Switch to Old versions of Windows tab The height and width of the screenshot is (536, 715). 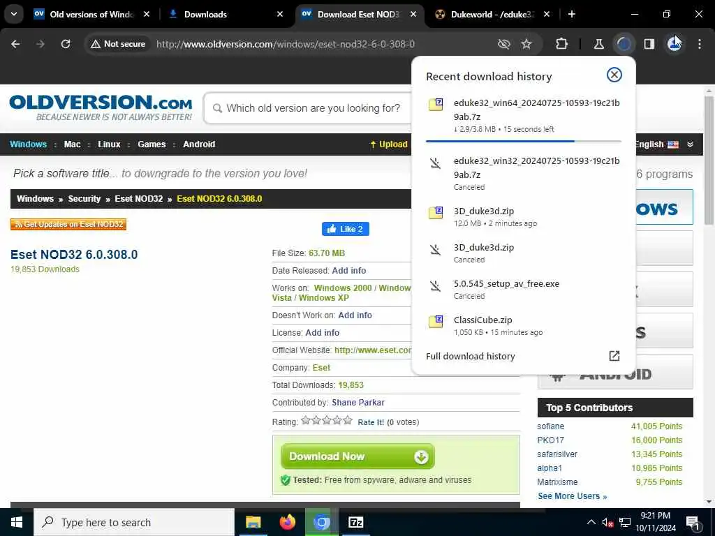pos(91,14)
